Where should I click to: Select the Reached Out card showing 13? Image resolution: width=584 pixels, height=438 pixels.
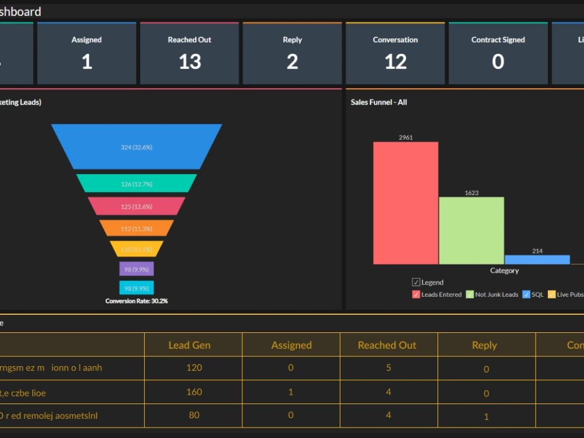(189, 53)
